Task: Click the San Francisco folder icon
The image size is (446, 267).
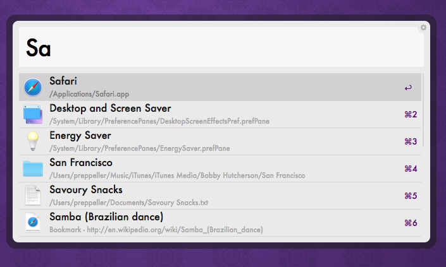Action: click(32, 169)
